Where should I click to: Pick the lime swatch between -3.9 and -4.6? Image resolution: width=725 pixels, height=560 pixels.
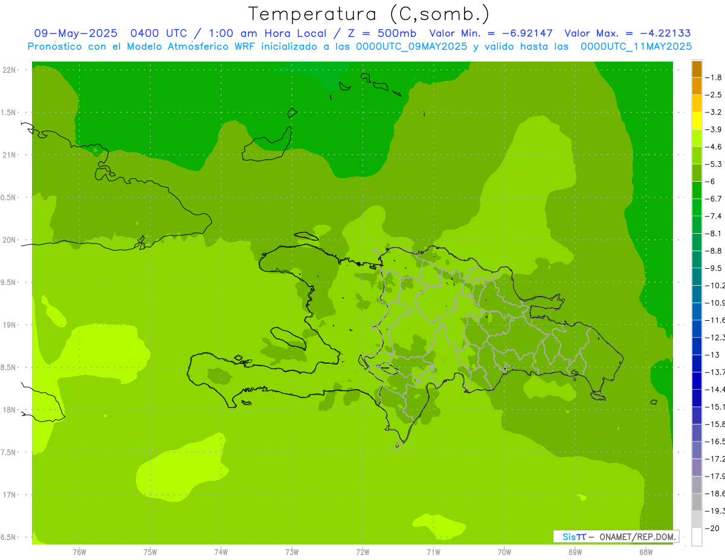coord(697,138)
